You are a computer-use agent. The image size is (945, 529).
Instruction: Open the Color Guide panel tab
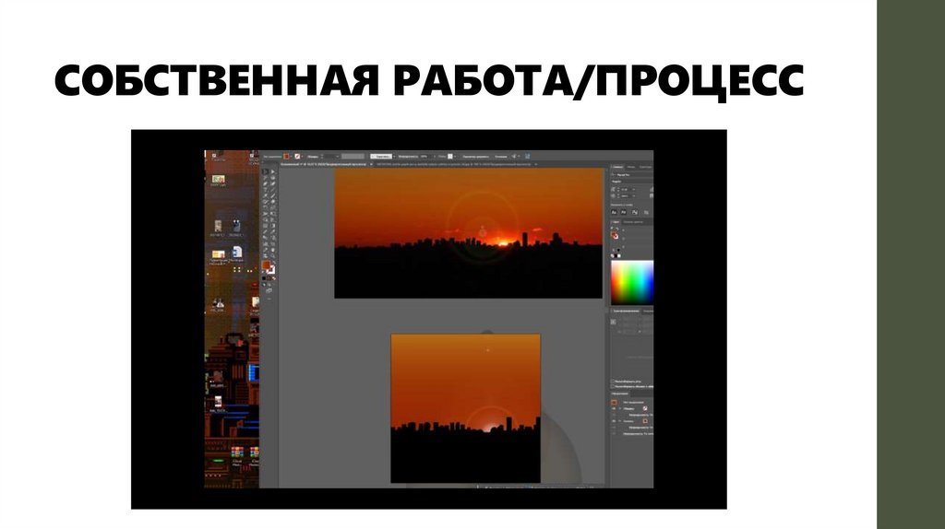(633, 222)
